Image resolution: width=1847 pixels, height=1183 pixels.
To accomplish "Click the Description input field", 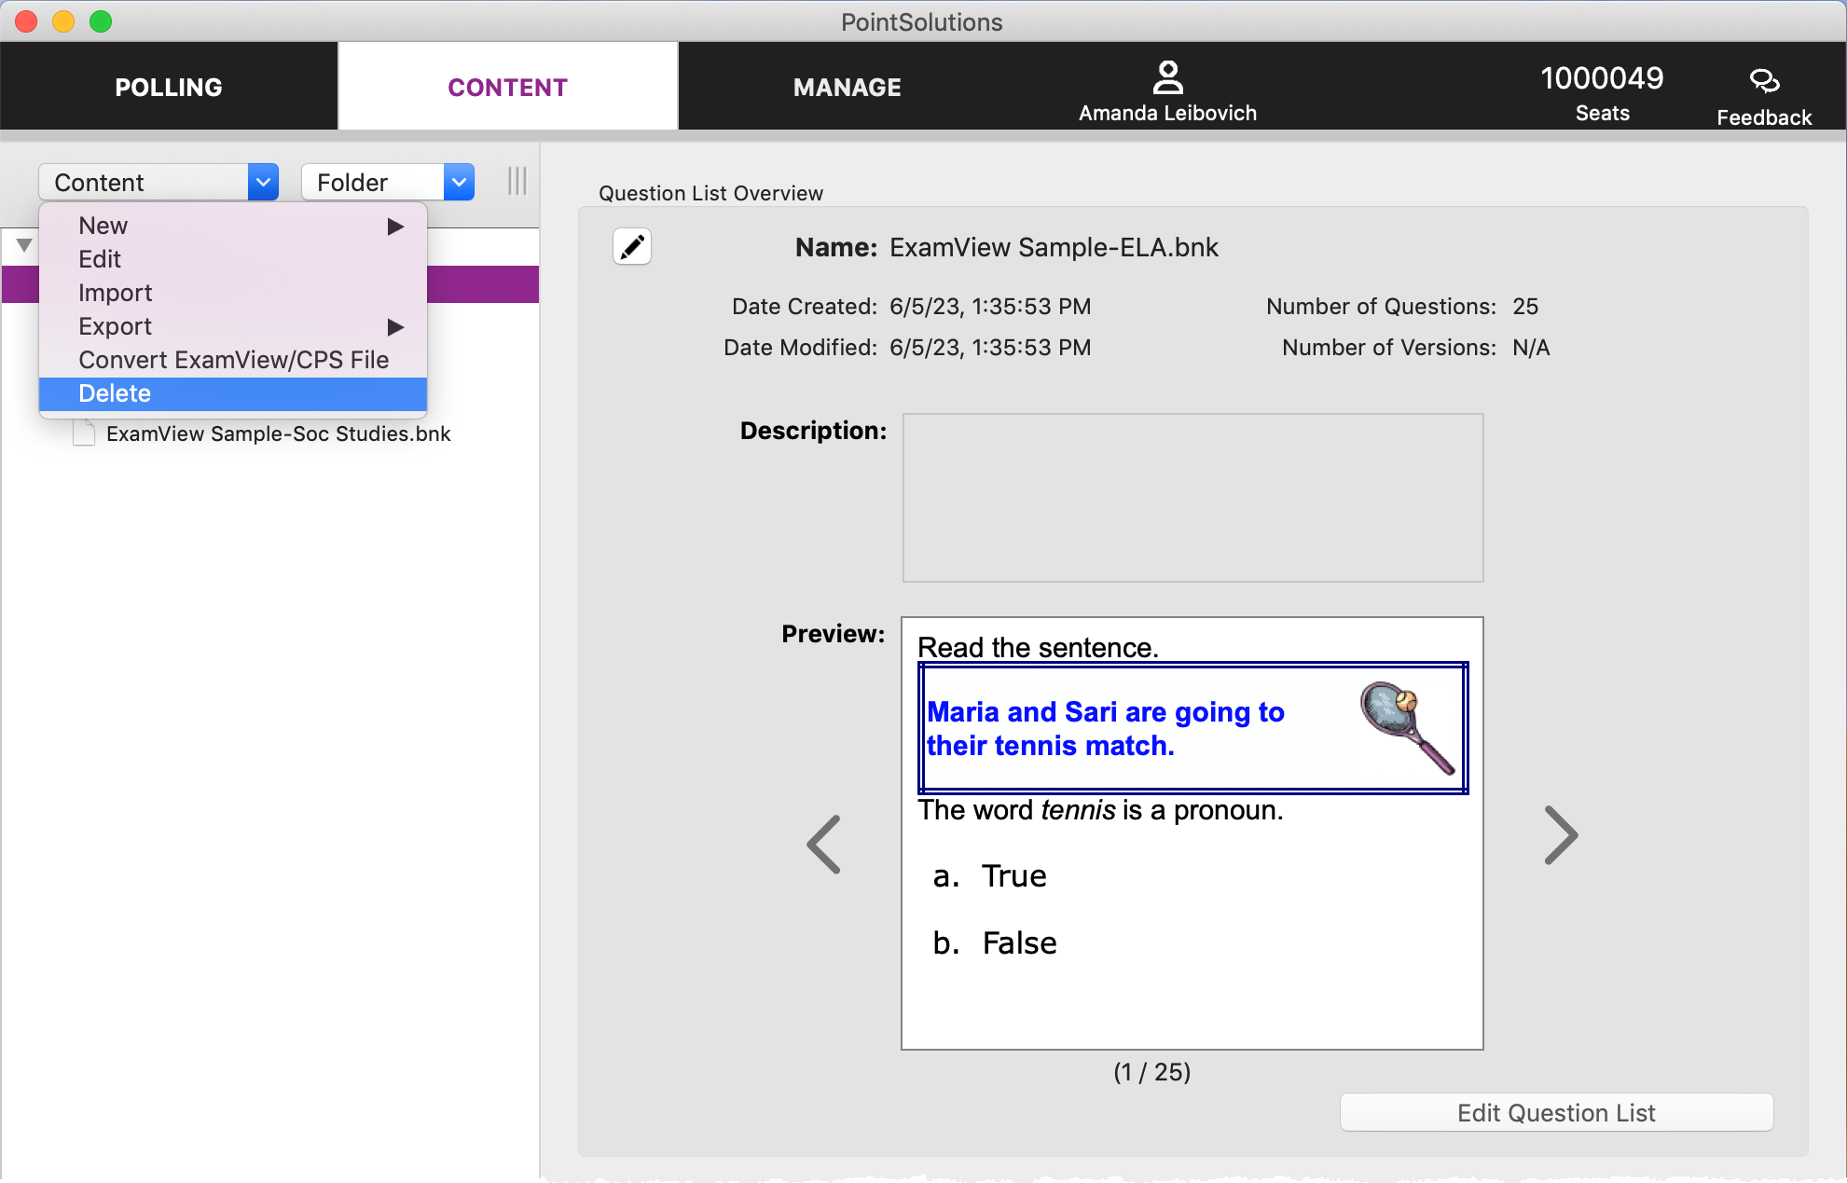I will 1192,498.
